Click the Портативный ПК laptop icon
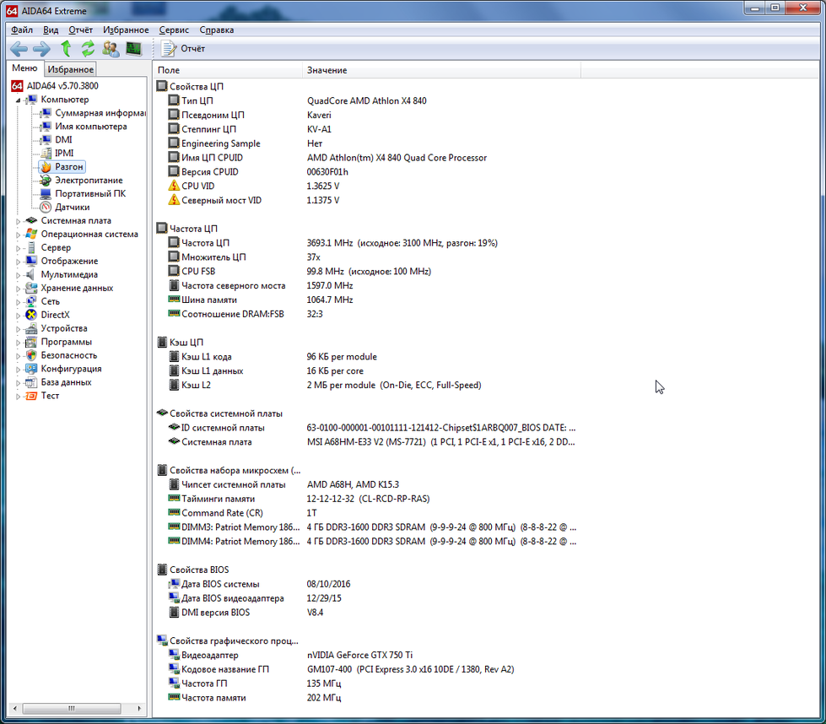 point(46,194)
